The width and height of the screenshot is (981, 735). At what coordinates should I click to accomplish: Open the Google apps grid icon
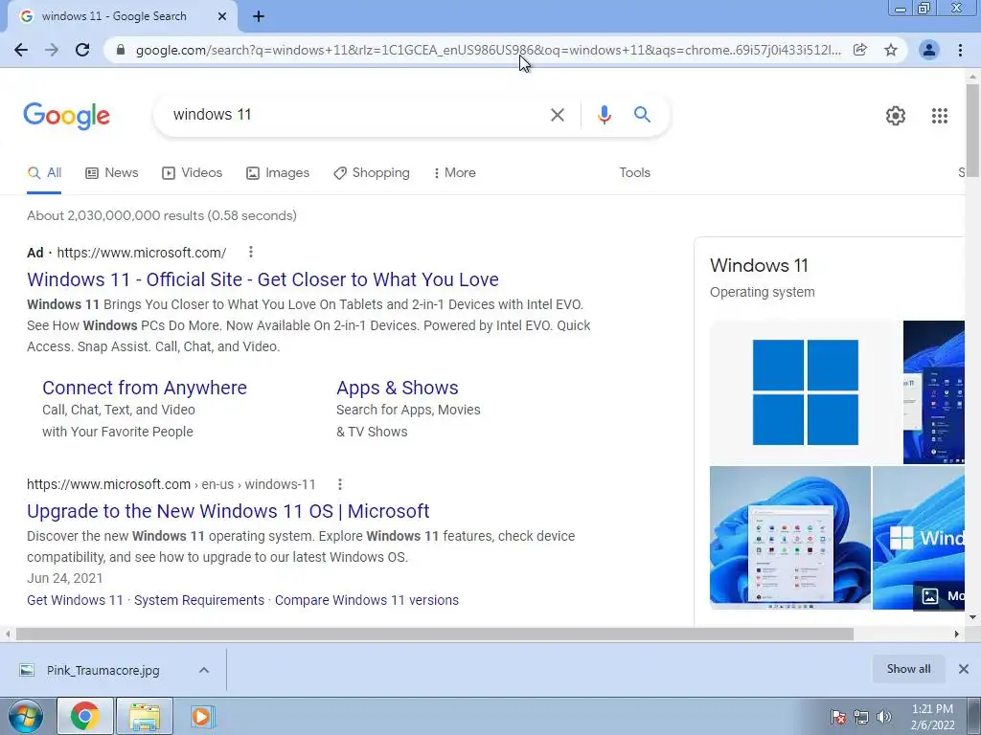point(940,116)
